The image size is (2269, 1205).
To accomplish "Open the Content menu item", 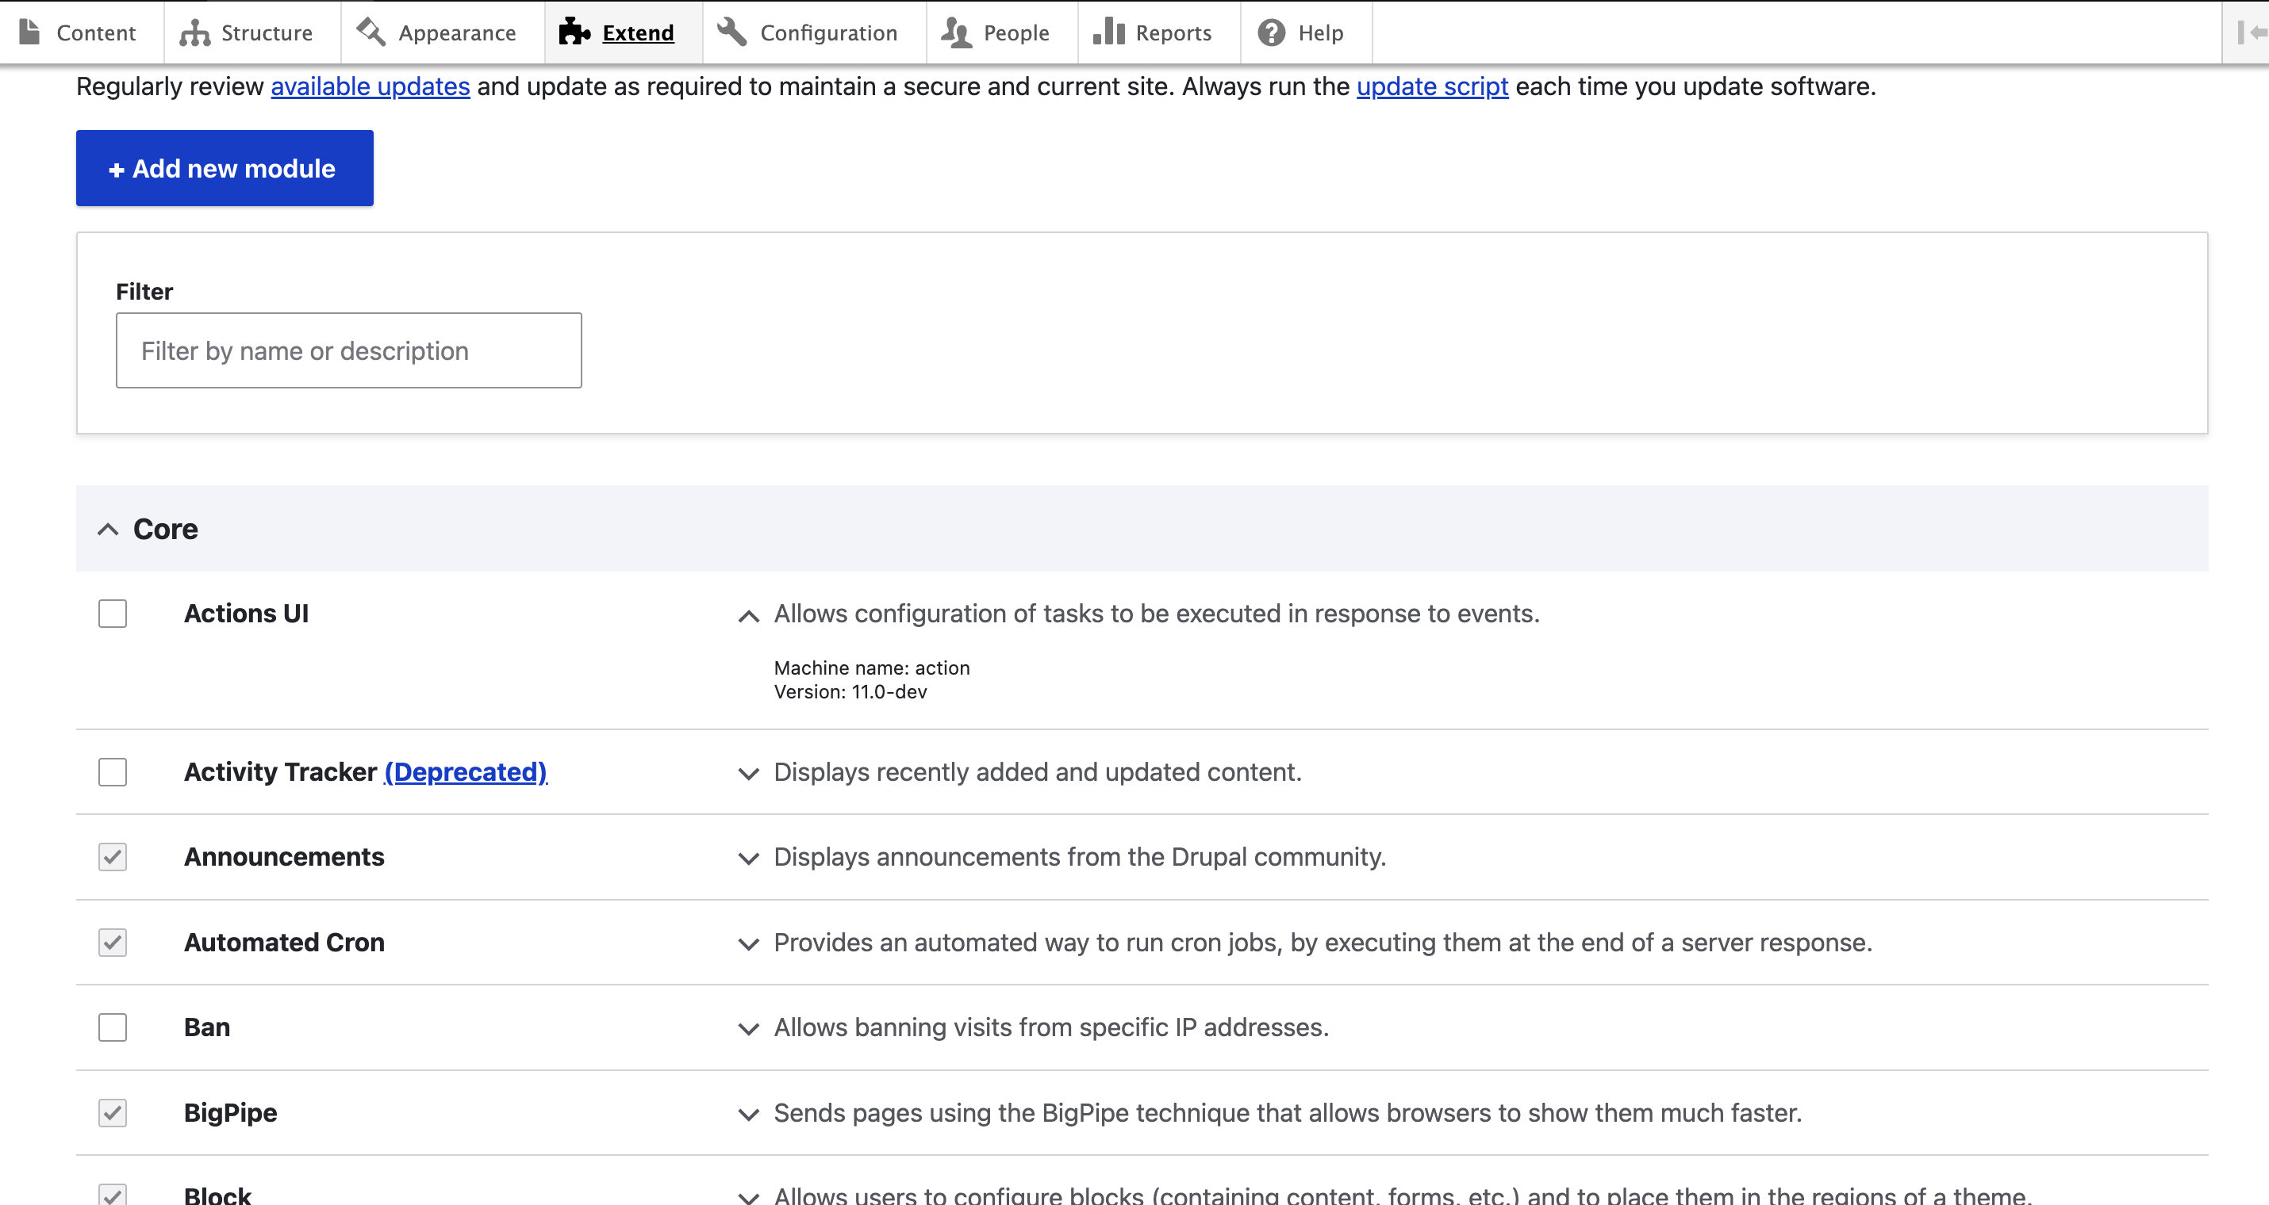I will coord(82,33).
